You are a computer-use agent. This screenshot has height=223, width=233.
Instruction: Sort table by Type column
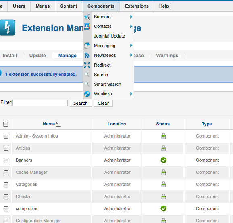tap(207, 124)
